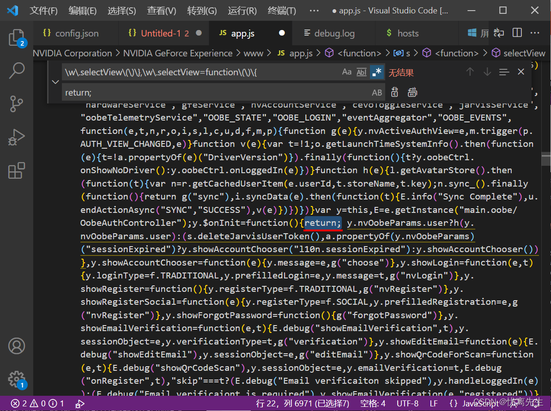Click the Windows logo editor action icon
Viewport: 551px width, 411px height.
coord(472,33)
